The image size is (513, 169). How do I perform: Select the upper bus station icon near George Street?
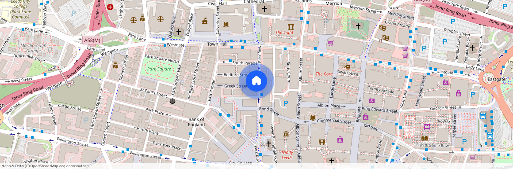pos(482,116)
